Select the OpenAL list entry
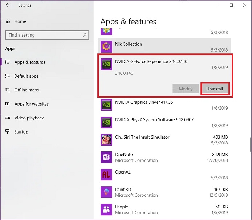 point(164,175)
